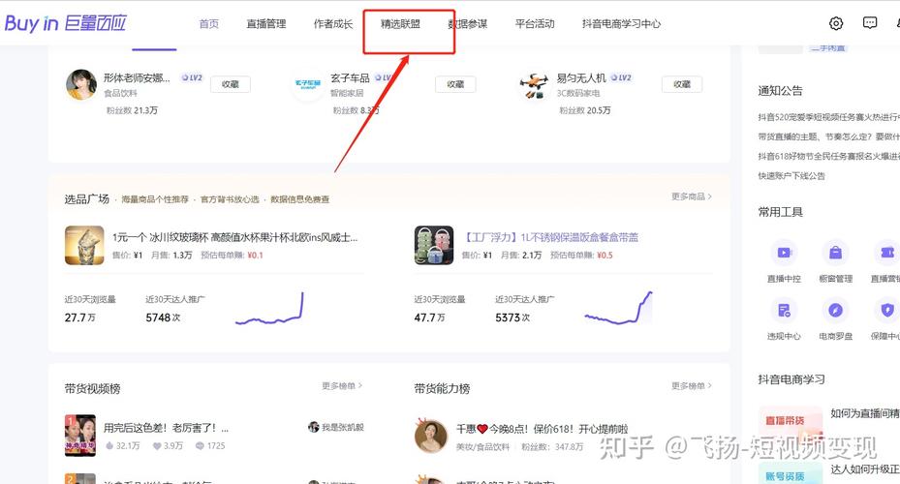Click the Buy in 巨量百应 logo
The height and width of the screenshot is (484, 900).
[x=65, y=23]
